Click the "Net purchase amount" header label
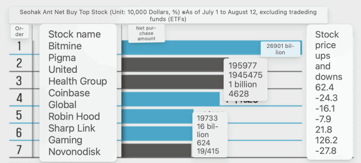Screen dimensions: 361x163 tap(146, 33)
